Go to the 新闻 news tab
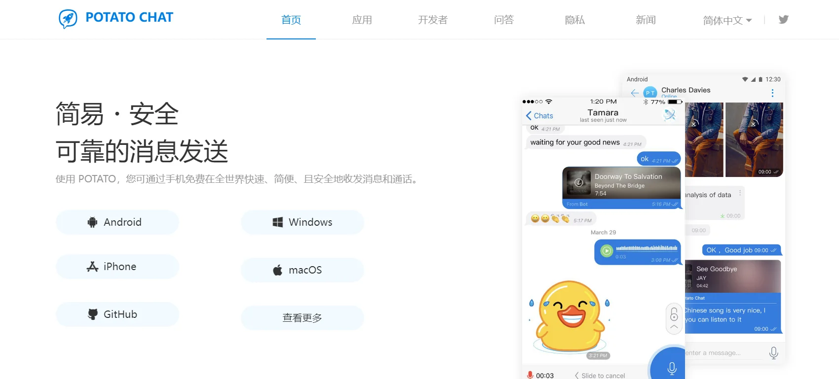 click(646, 20)
